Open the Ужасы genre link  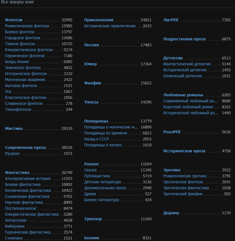pyautogui.click(x=91, y=102)
